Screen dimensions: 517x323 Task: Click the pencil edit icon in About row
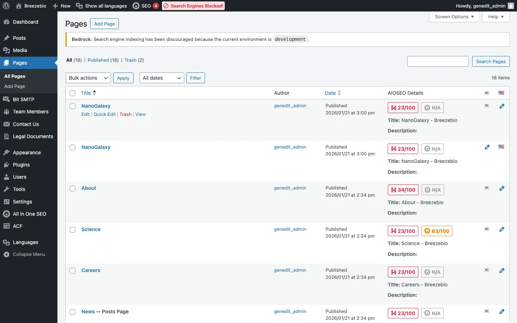502,188
